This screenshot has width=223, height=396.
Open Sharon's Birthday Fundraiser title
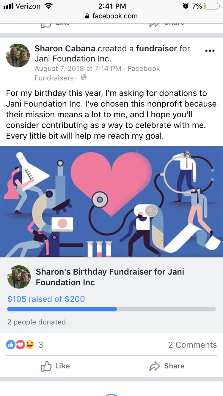point(110,277)
